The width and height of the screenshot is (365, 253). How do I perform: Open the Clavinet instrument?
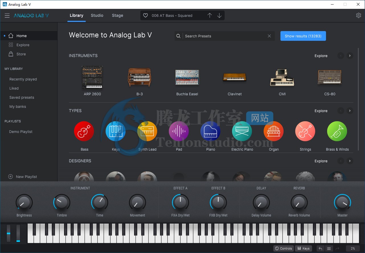pos(235,77)
